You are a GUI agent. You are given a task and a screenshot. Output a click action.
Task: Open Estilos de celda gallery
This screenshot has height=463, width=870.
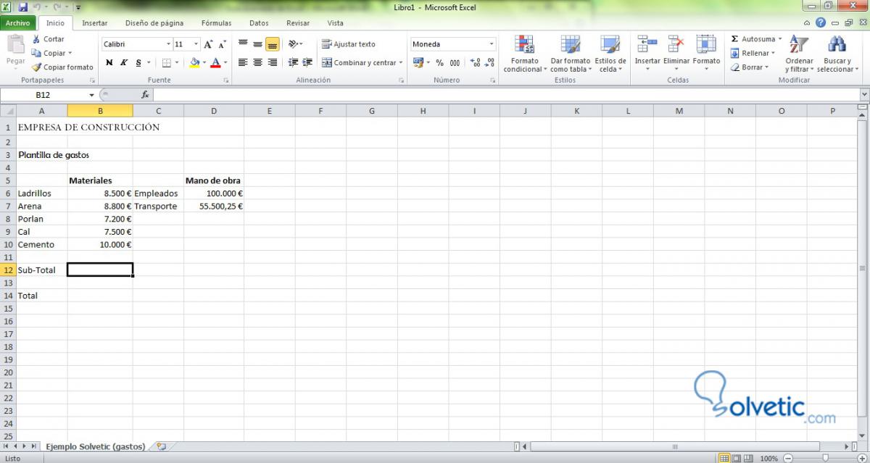click(610, 54)
